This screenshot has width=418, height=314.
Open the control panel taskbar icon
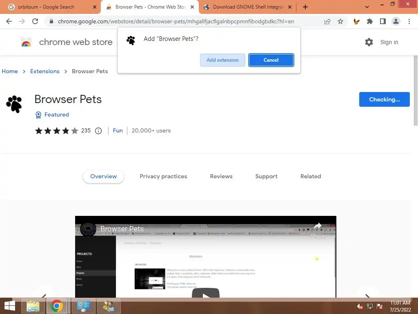[x=83, y=306]
